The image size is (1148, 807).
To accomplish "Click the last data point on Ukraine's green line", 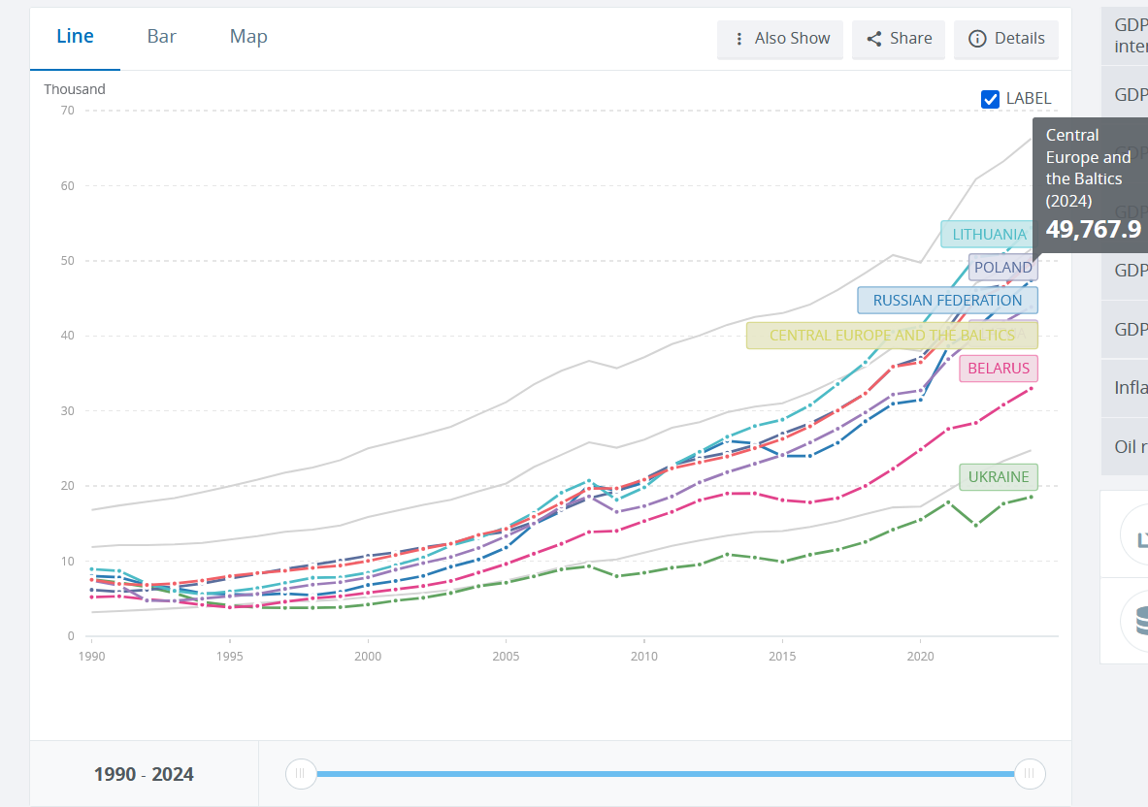I will pyautogui.click(x=1031, y=497).
